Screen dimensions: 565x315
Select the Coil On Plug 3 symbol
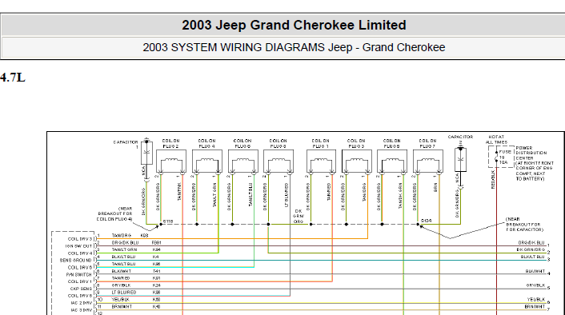coord(356,161)
